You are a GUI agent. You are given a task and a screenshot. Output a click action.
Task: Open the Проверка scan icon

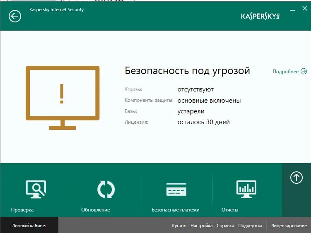pyautogui.click(x=36, y=190)
